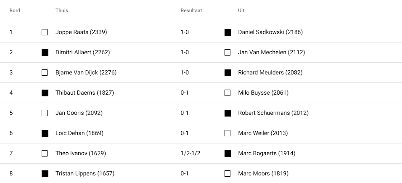This screenshot has width=402, height=183.
Task: Click the Uit column header
Action: (x=241, y=11)
